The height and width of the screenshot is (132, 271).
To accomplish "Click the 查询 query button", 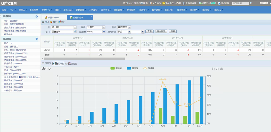I will click(x=150, y=32).
